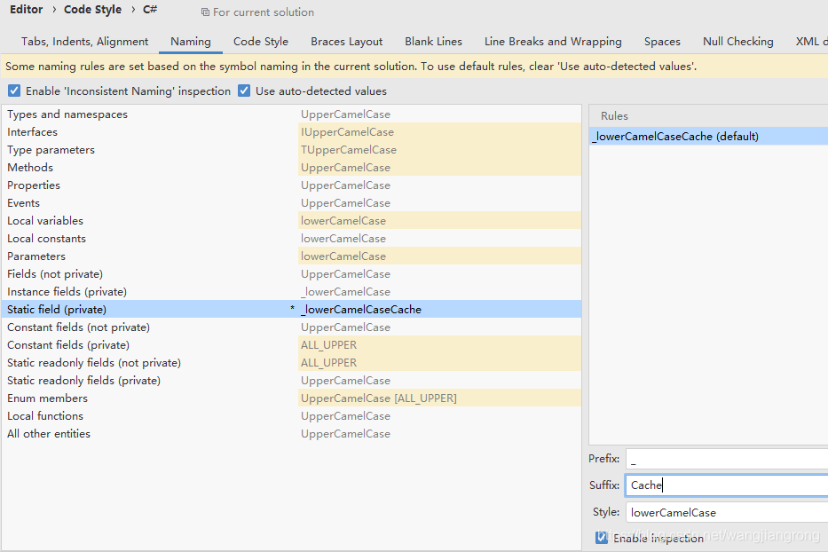Screen dimensions: 828x552
Task: Select 'Static readonly fields (not private)' row
Action: coord(291,363)
